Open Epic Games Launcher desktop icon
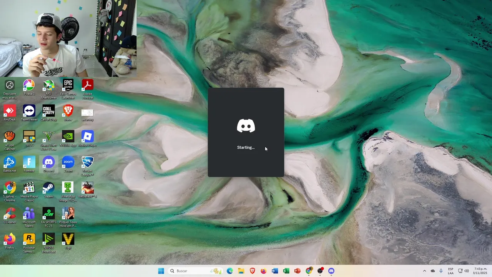492x277 pixels. tap(68, 90)
